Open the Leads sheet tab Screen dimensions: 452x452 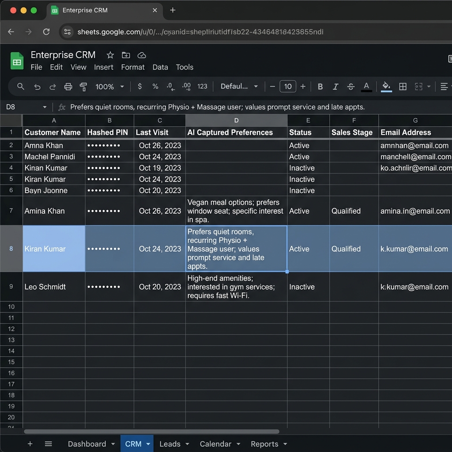pyautogui.click(x=171, y=444)
